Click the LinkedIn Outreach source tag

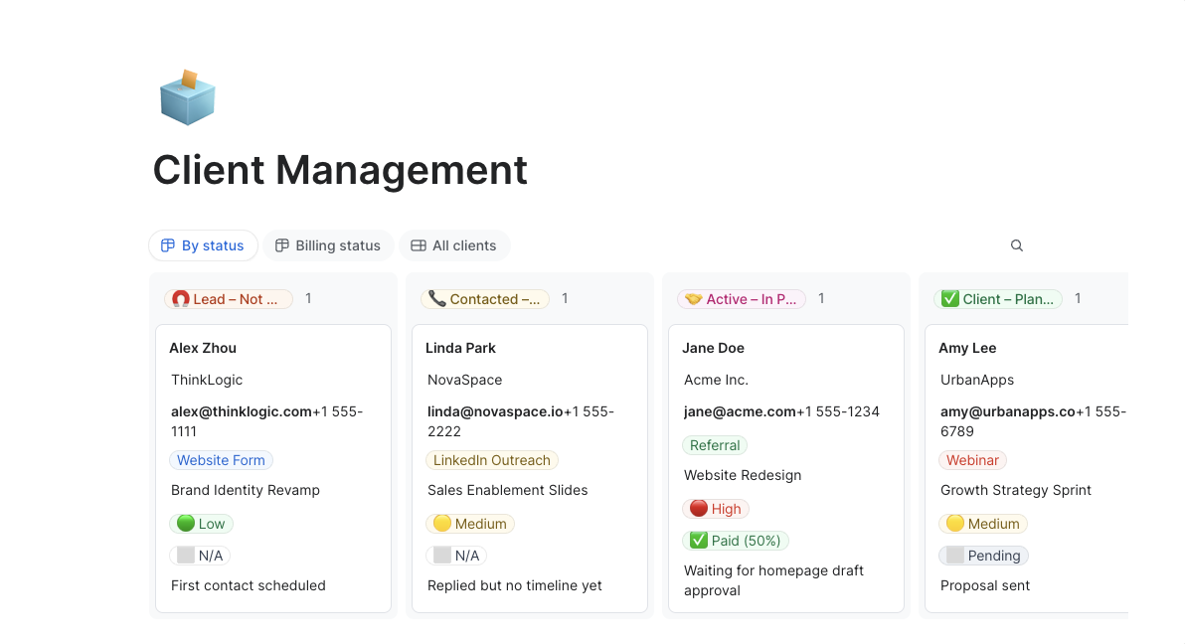pyautogui.click(x=492, y=460)
